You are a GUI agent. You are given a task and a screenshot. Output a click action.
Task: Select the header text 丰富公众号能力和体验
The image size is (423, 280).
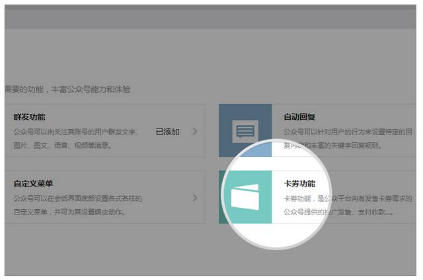tap(91, 89)
